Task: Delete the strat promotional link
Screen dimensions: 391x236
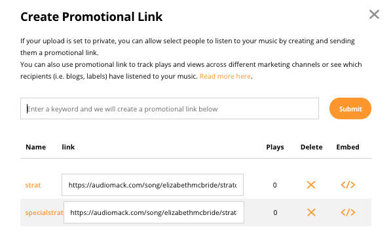Action: tap(311, 185)
